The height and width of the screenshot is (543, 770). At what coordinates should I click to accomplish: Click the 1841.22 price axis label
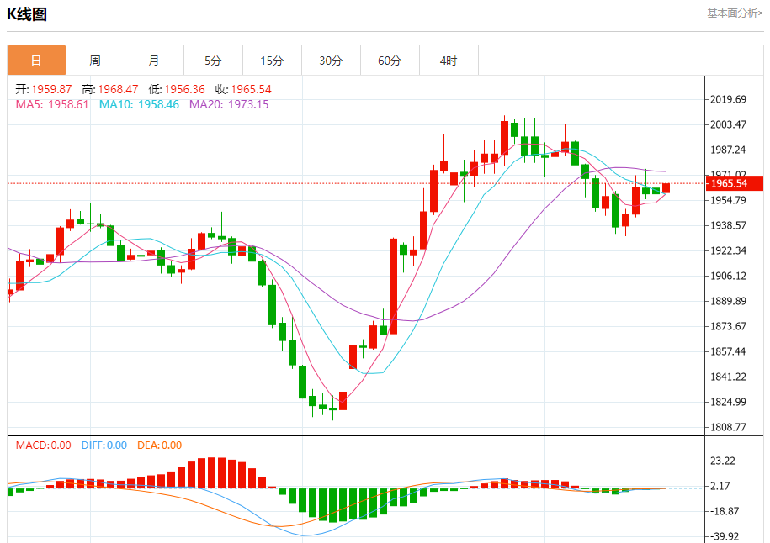(x=728, y=377)
